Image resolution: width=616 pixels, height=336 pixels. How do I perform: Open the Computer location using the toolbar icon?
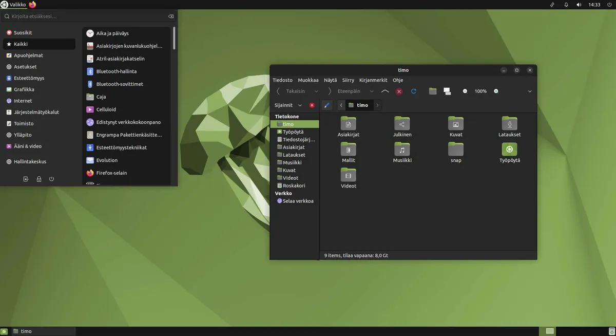447,91
